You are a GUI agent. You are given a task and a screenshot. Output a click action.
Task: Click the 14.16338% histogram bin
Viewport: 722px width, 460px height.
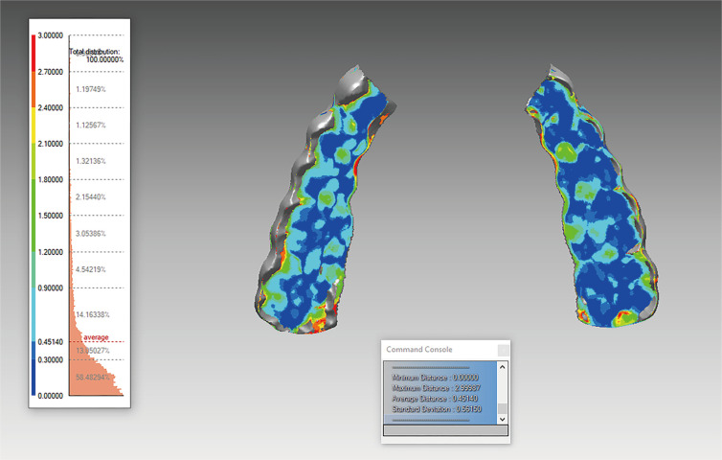(x=92, y=314)
